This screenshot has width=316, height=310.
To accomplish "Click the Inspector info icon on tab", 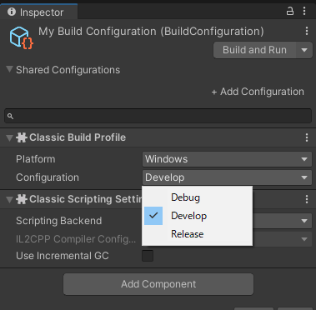I will pos(12,12).
